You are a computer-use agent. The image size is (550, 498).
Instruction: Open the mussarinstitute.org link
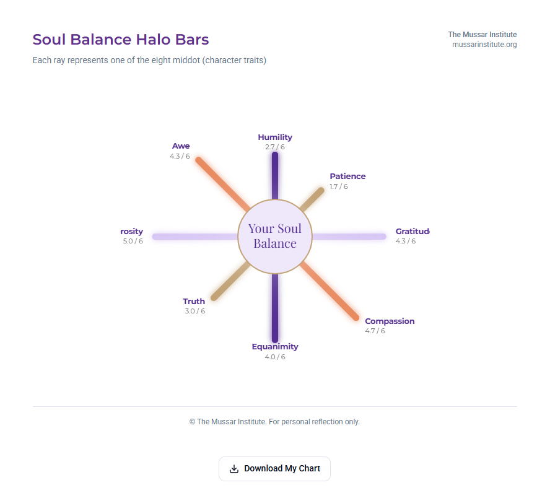pyautogui.click(x=484, y=45)
